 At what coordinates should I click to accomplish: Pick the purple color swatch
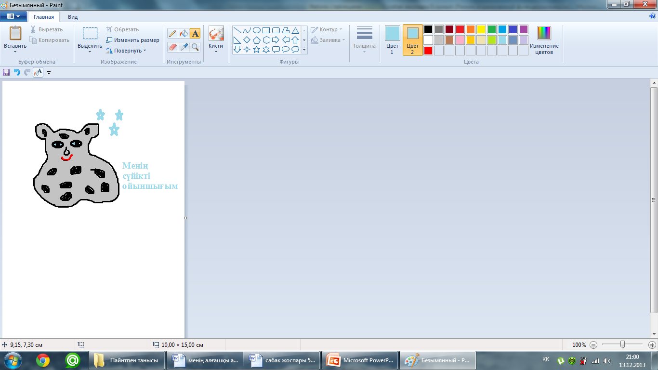tap(524, 29)
